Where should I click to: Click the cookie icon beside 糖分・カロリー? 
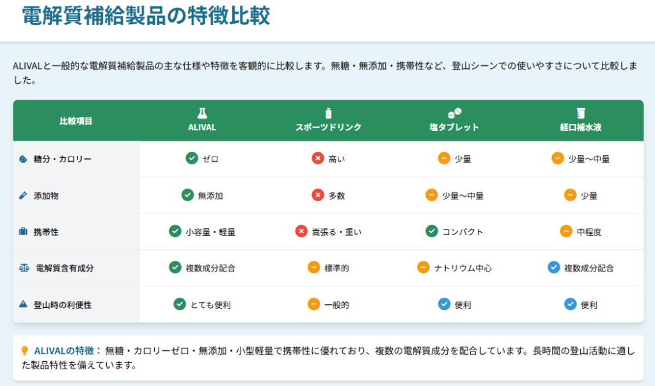23,159
